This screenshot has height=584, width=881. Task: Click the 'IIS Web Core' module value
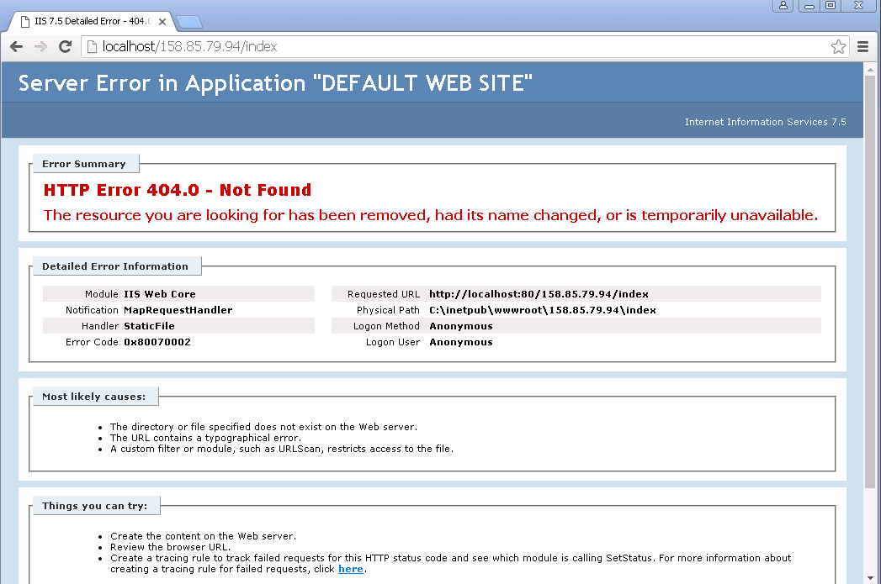click(160, 294)
